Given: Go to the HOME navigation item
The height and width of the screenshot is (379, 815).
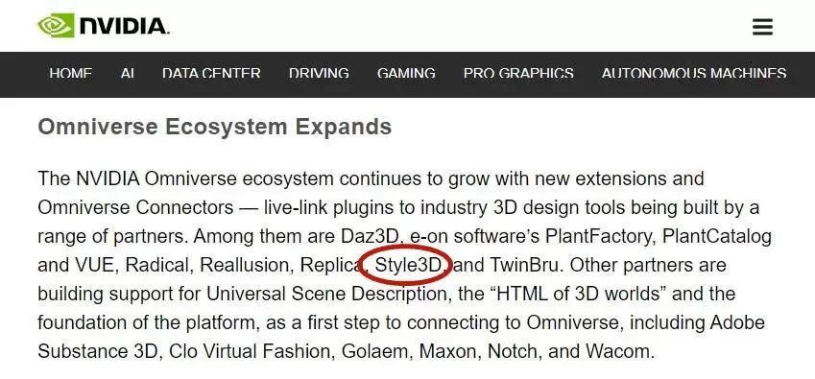Looking at the screenshot, I should [x=71, y=74].
